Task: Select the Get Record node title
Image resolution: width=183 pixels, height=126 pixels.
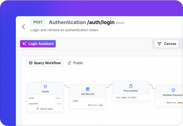Action: 88,94
